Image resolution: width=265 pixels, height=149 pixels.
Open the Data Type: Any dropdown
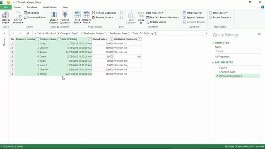pos(154,13)
